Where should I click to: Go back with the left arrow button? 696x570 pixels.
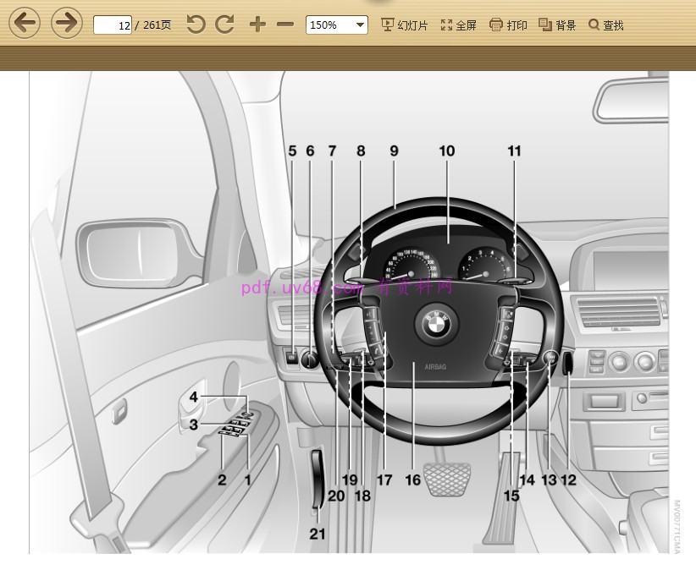(x=25, y=24)
